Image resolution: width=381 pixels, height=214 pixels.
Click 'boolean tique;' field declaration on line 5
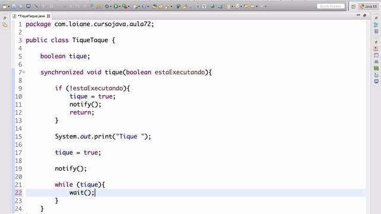click(65, 56)
